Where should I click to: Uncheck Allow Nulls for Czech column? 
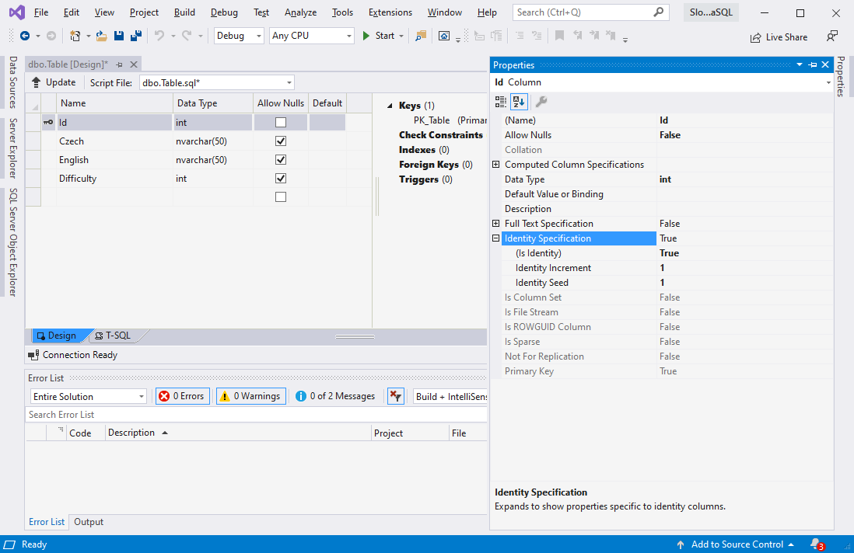281,141
